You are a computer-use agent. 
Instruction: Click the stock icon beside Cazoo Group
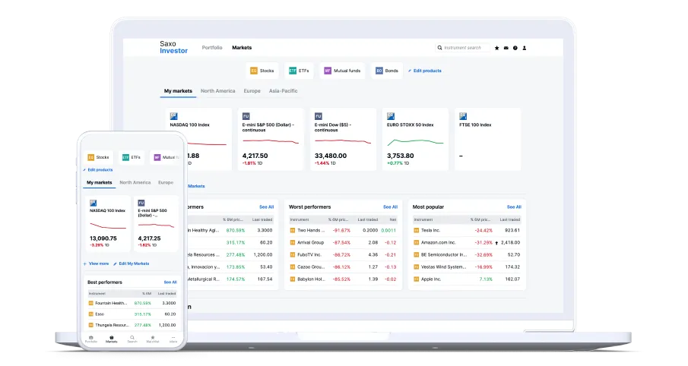click(293, 267)
